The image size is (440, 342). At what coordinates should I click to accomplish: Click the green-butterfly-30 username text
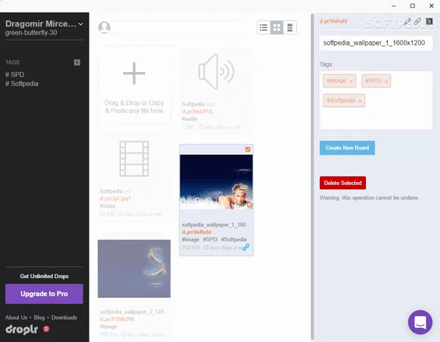[x=31, y=32]
